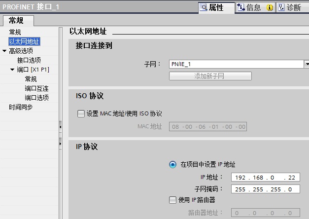Click the diagnostics stethoscope icon
Image resolution: width=309 pixels, height=219 pixels.
coord(281,7)
